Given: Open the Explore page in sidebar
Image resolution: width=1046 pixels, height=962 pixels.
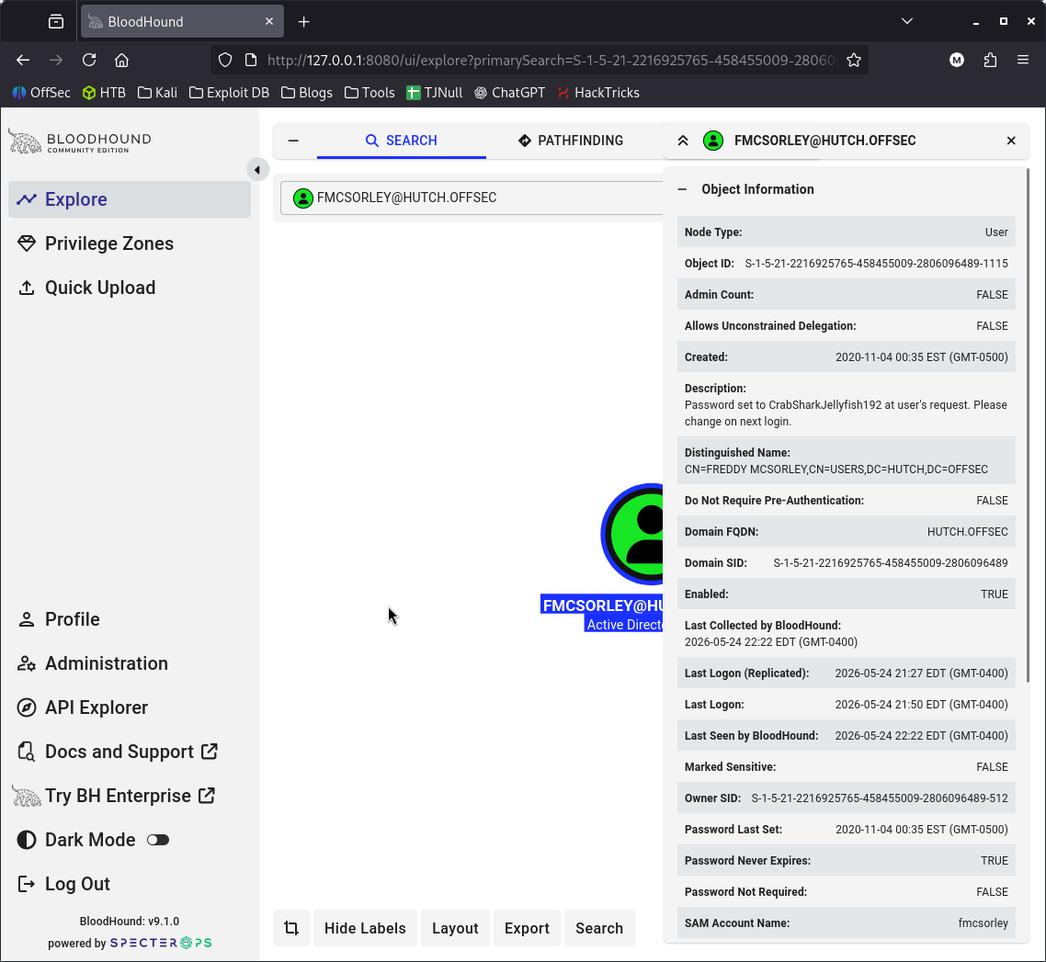Looking at the screenshot, I should pos(130,199).
